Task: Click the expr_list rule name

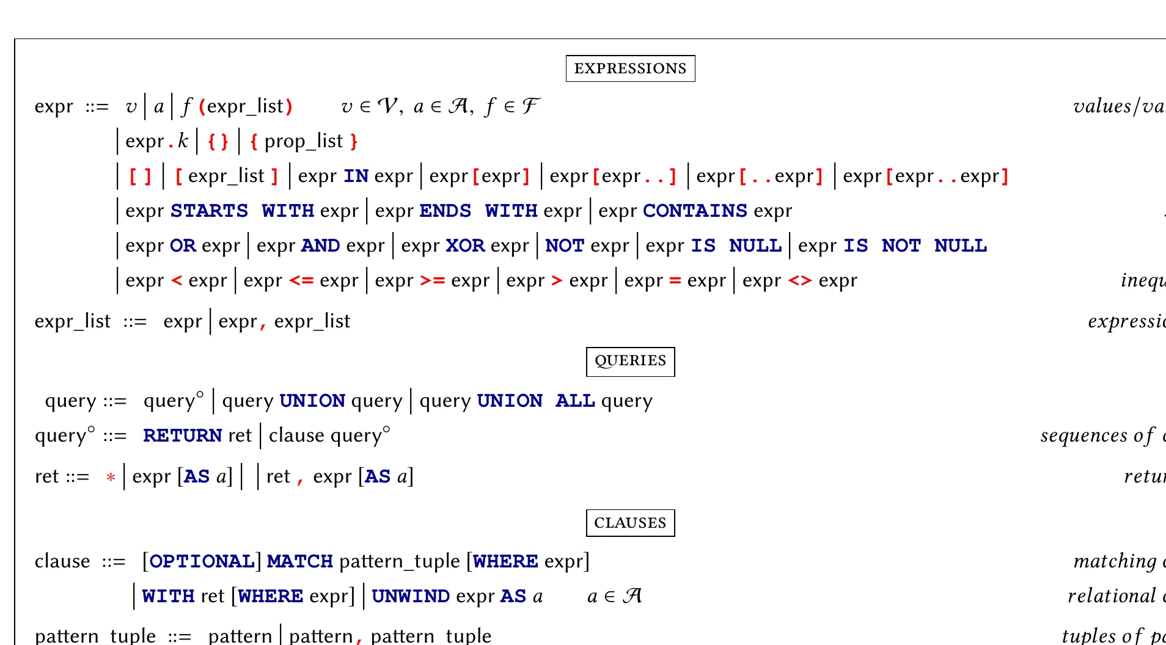Action: [73, 321]
